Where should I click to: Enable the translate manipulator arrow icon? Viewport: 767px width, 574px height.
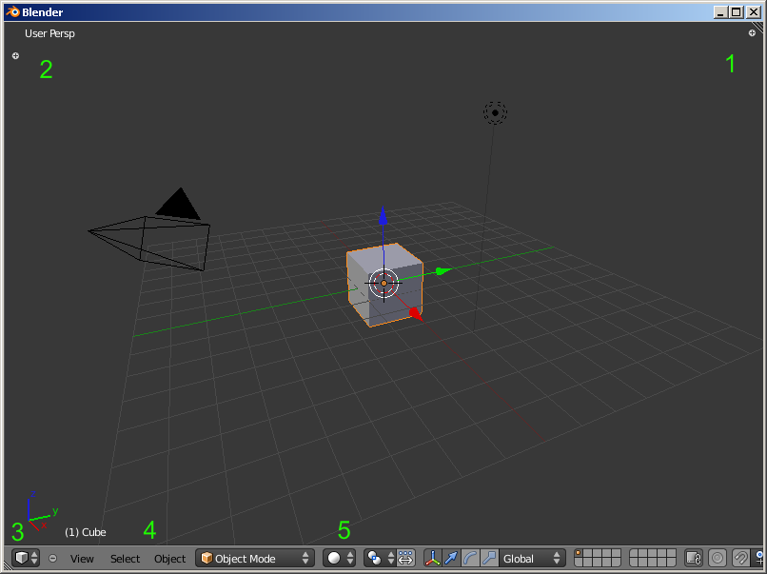point(451,558)
